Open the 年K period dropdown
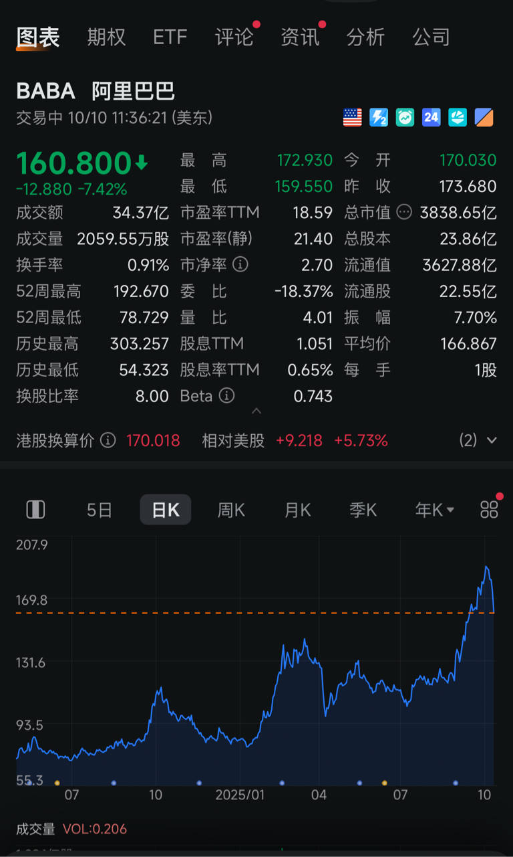The width and height of the screenshot is (513, 857). click(x=435, y=510)
